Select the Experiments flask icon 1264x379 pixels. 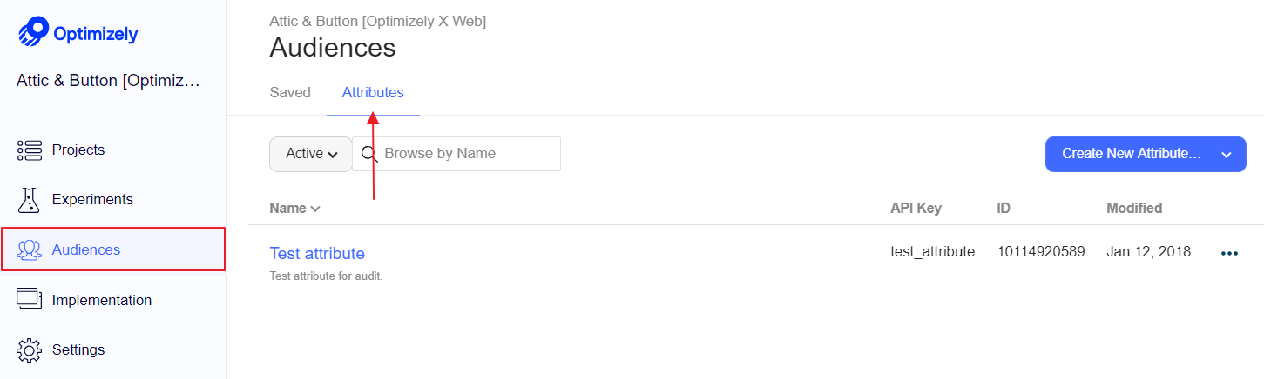pos(30,200)
